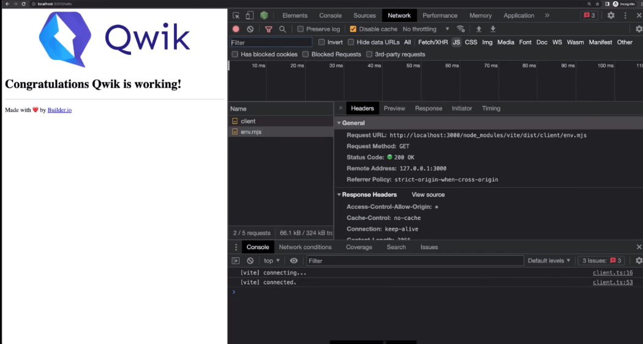643x344 pixels.
Task: Open the Response tab for env.mjs
Action: 428,108
